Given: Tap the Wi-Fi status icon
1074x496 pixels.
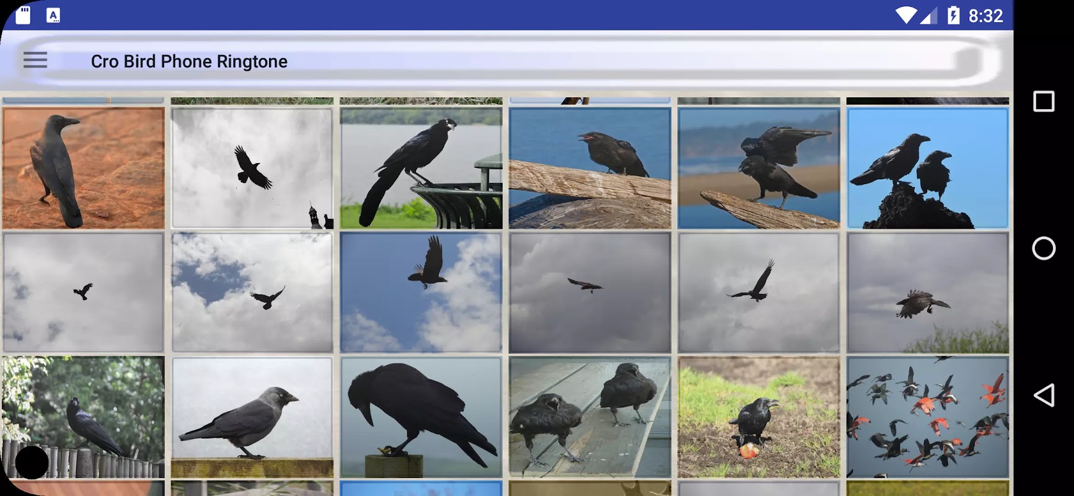Looking at the screenshot, I should click(906, 15).
